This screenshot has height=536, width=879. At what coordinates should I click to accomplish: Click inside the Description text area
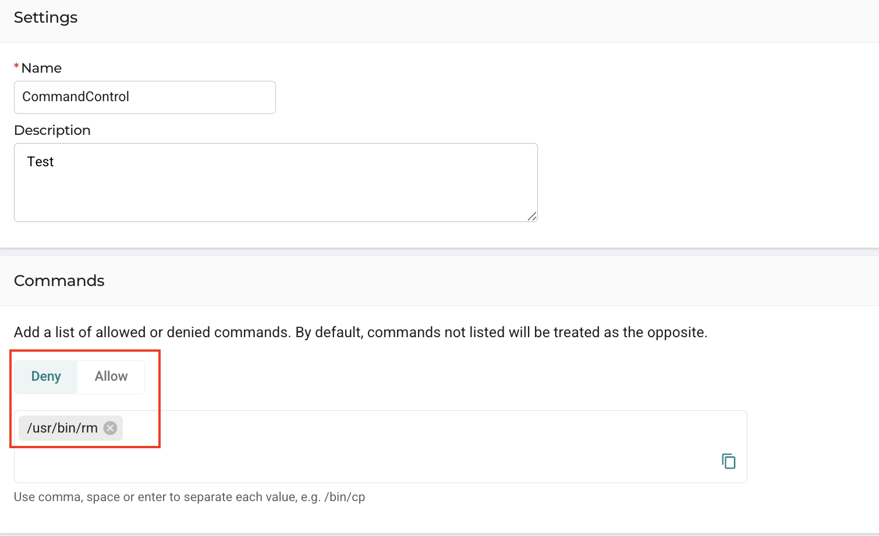[x=276, y=183]
